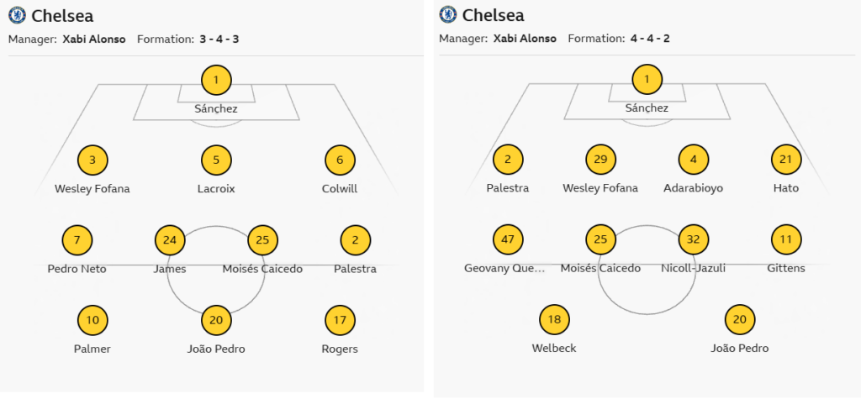Screen dimensions: 861x399
Task: Click the Chelsea crest in the right lineup
Action: 448,15
